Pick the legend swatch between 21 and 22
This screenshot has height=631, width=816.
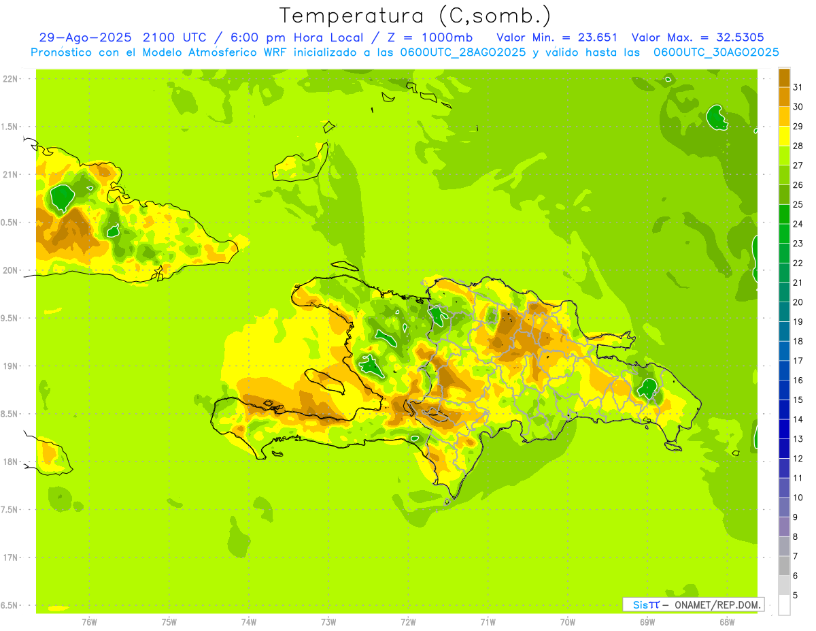tap(784, 273)
